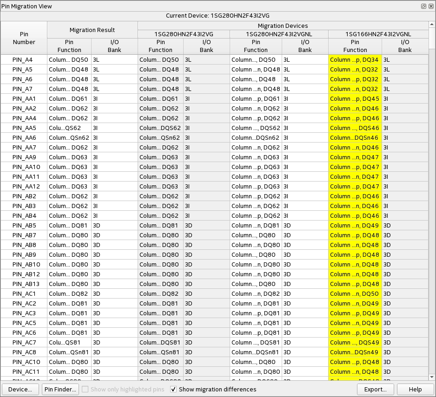Select the PIN_A7 pin number cell
Image resolution: width=436 pixels, height=397 pixels.
pos(24,89)
